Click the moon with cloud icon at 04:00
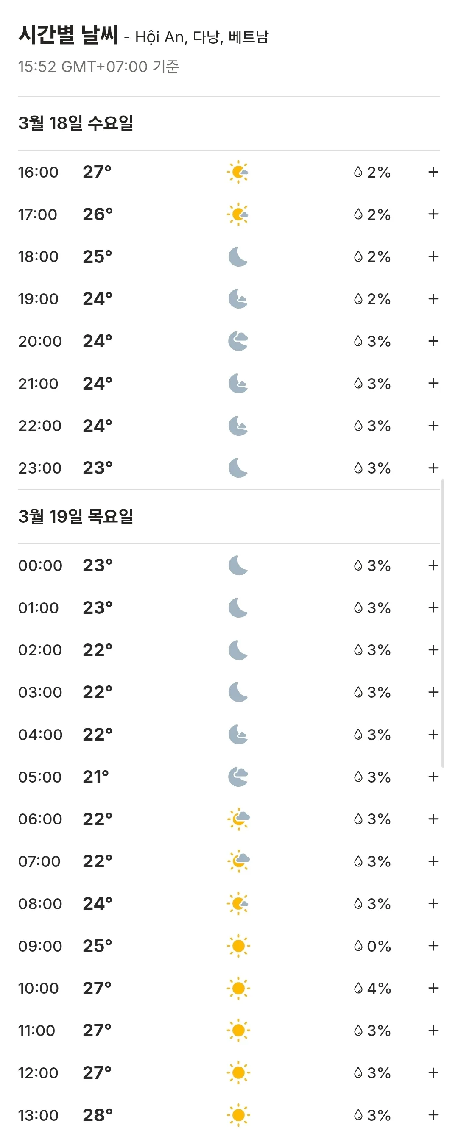Screen dimensions: 458x1142 238,735
